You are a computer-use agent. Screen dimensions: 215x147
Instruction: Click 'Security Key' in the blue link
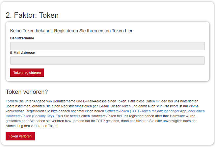point(43,116)
